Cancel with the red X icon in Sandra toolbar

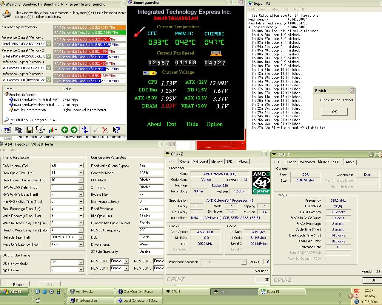point(105,130)
